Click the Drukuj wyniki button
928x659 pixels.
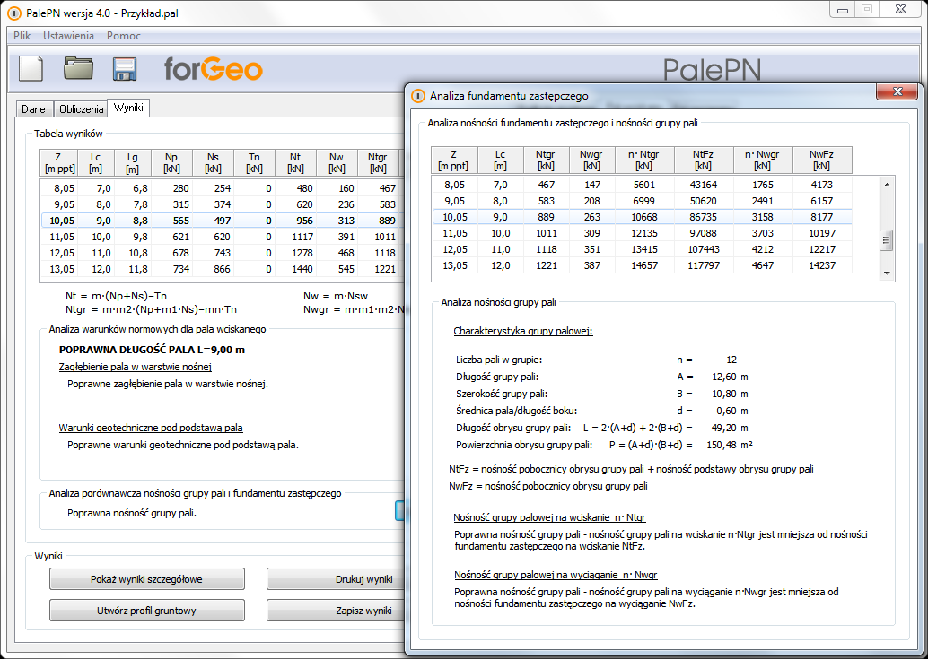[x=334, y=579]
